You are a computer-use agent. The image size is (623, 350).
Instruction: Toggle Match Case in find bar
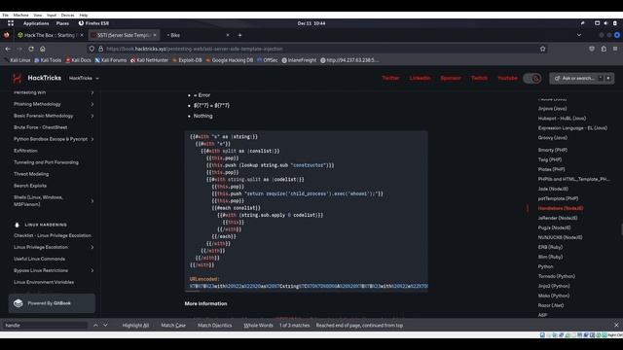[x=173, y=325]
